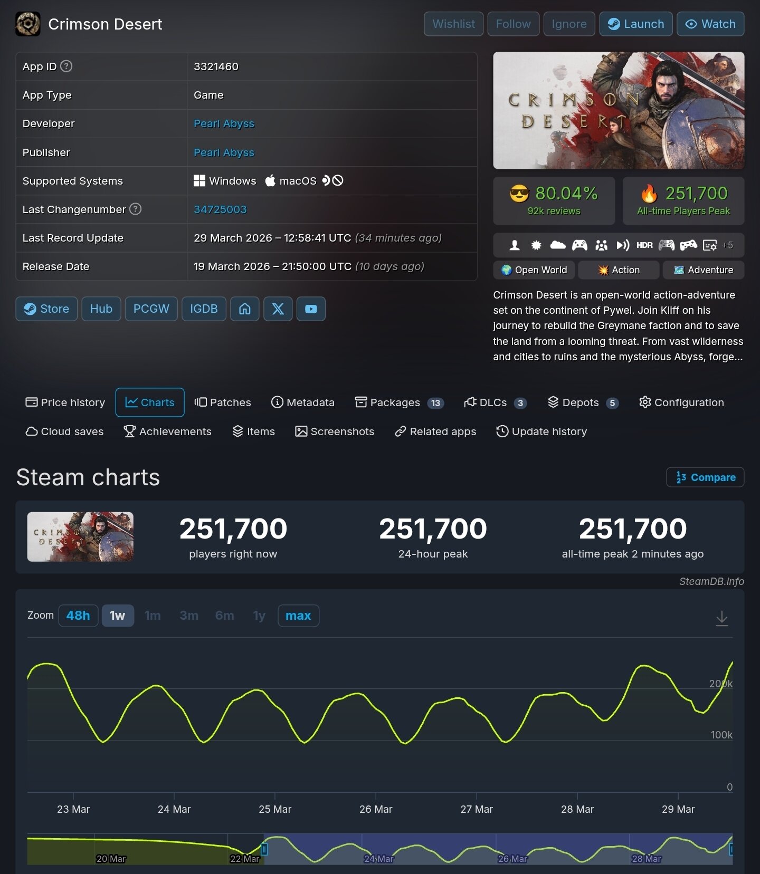Open the Pearl Abyss developer link
The width and height of the screenshot is (760, 874).
(x=224, y=124)
